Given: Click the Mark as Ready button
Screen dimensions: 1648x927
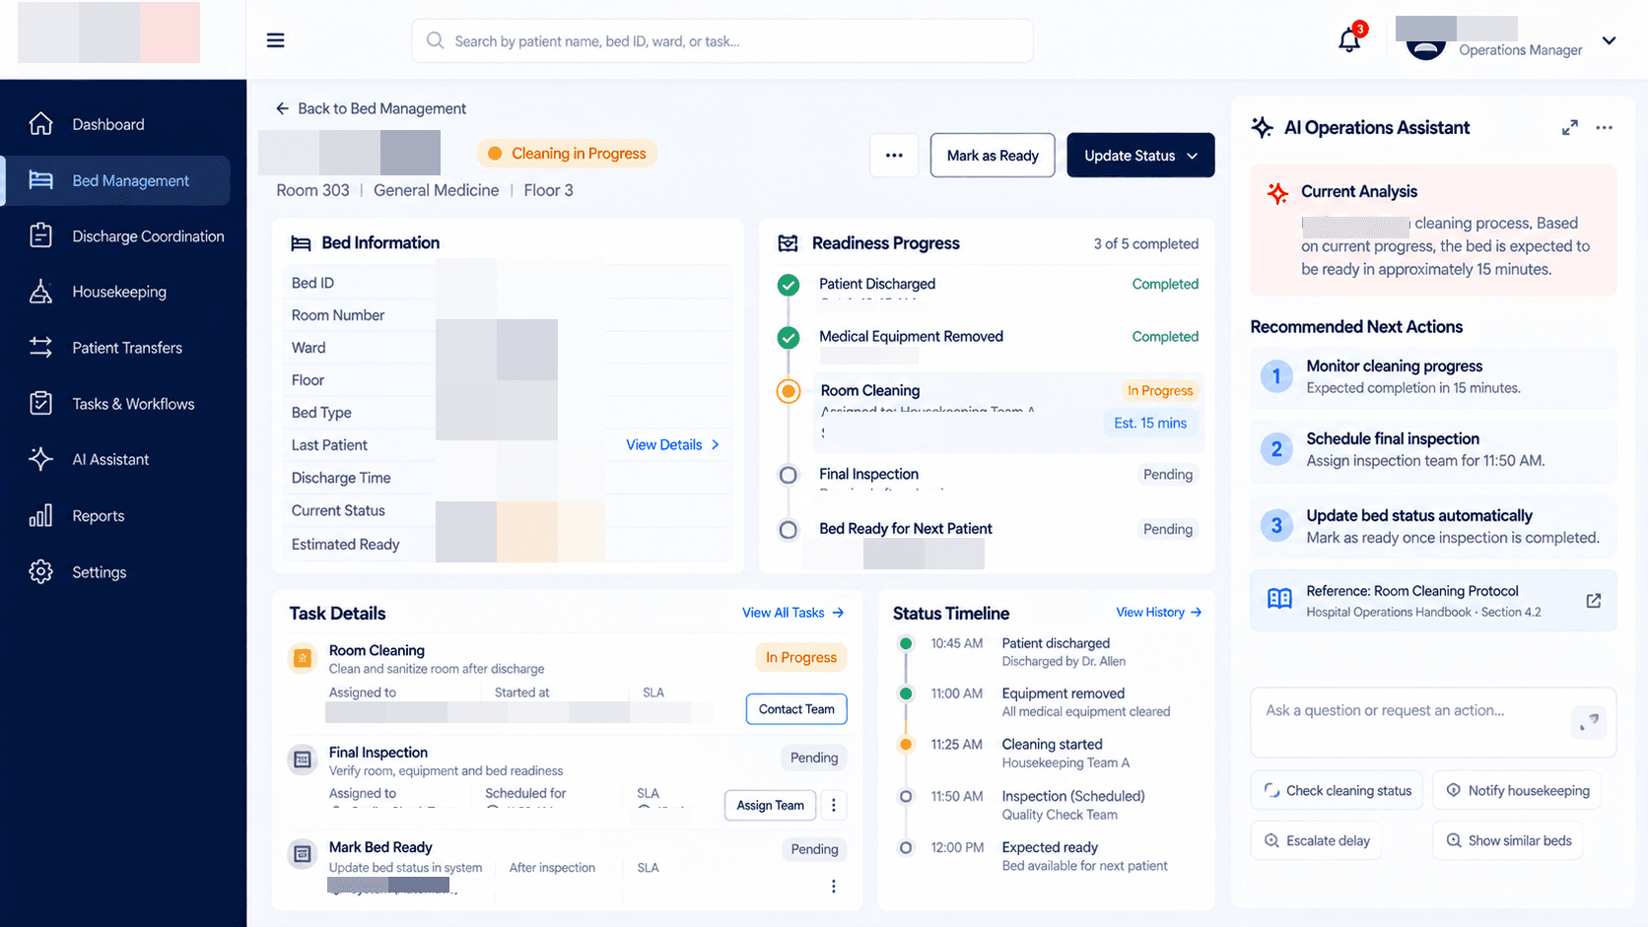Looking at the screenshot, I should 993,156.
